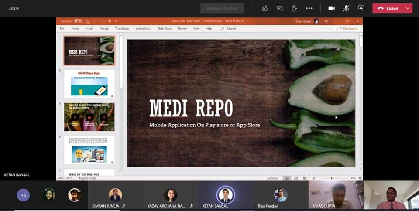
Task: Click thumbnail pane scrollbar up arrow
Action: pos(121,34)
